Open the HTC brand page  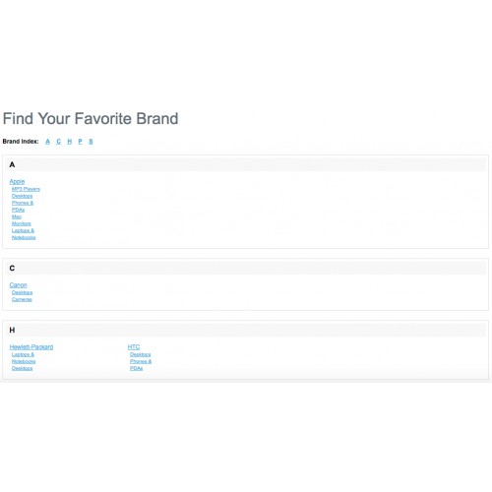[134, 347]
